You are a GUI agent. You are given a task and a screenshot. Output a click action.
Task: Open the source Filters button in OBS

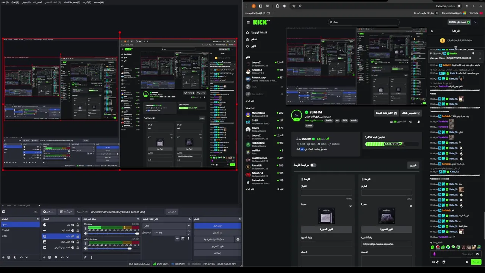(x=66, y=212)
